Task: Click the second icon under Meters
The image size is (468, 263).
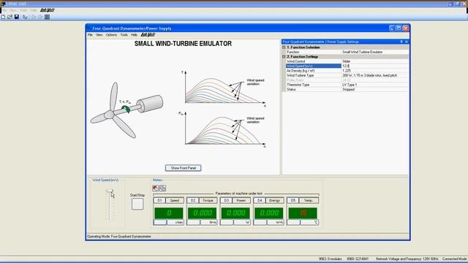Action: (162, 188)
